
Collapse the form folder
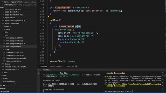click(6, 35)
